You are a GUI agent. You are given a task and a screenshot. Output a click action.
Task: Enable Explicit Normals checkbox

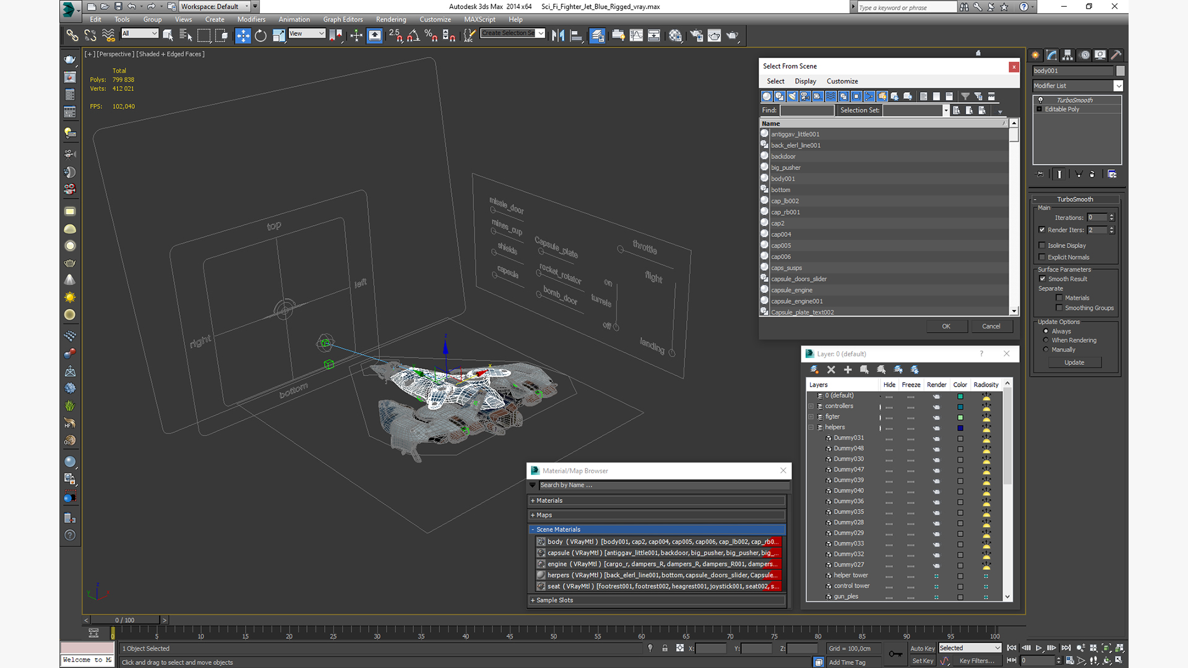click(x=1042, y=257)
